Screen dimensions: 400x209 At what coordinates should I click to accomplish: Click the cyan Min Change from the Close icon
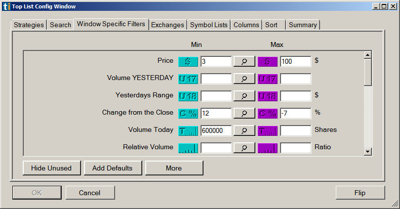coord(188,114)
